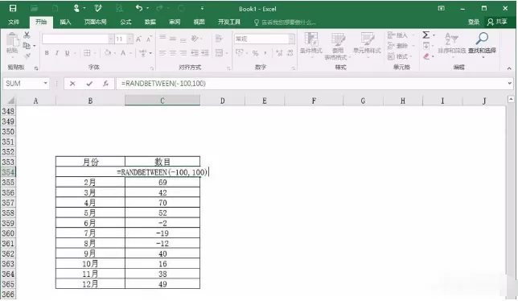Select the column C header

coord(162,101)
